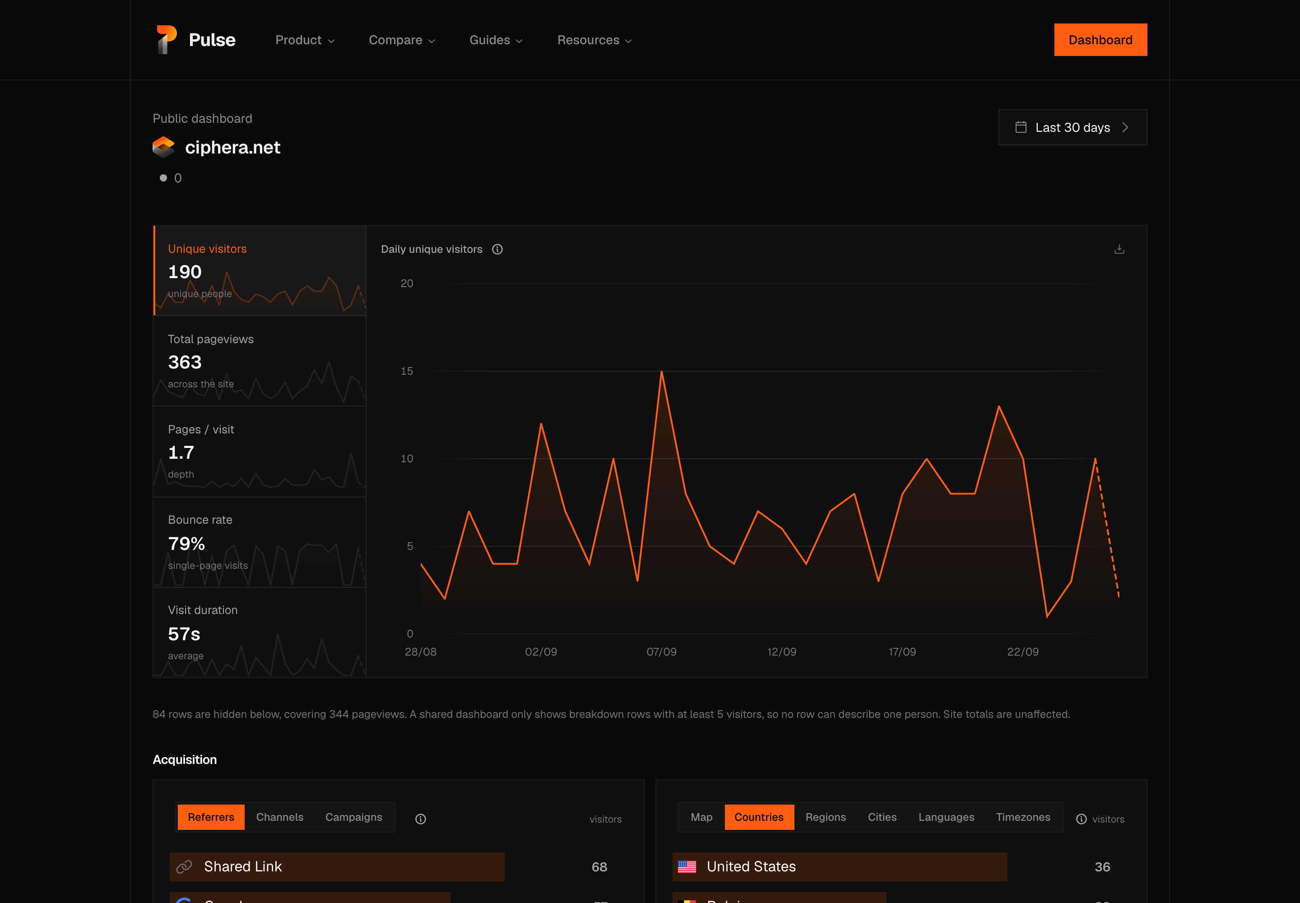Click the download chart data icon

(x=1119, y=249)
